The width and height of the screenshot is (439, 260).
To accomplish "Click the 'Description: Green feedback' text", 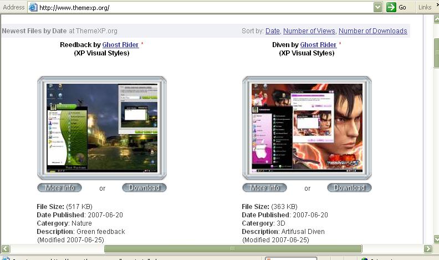I will tap(80, 232).
